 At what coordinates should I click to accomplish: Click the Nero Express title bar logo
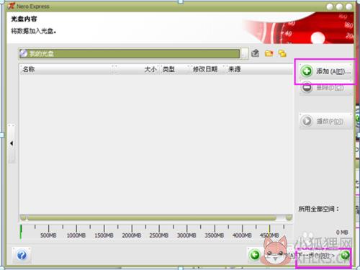click(x=12, y=6)
